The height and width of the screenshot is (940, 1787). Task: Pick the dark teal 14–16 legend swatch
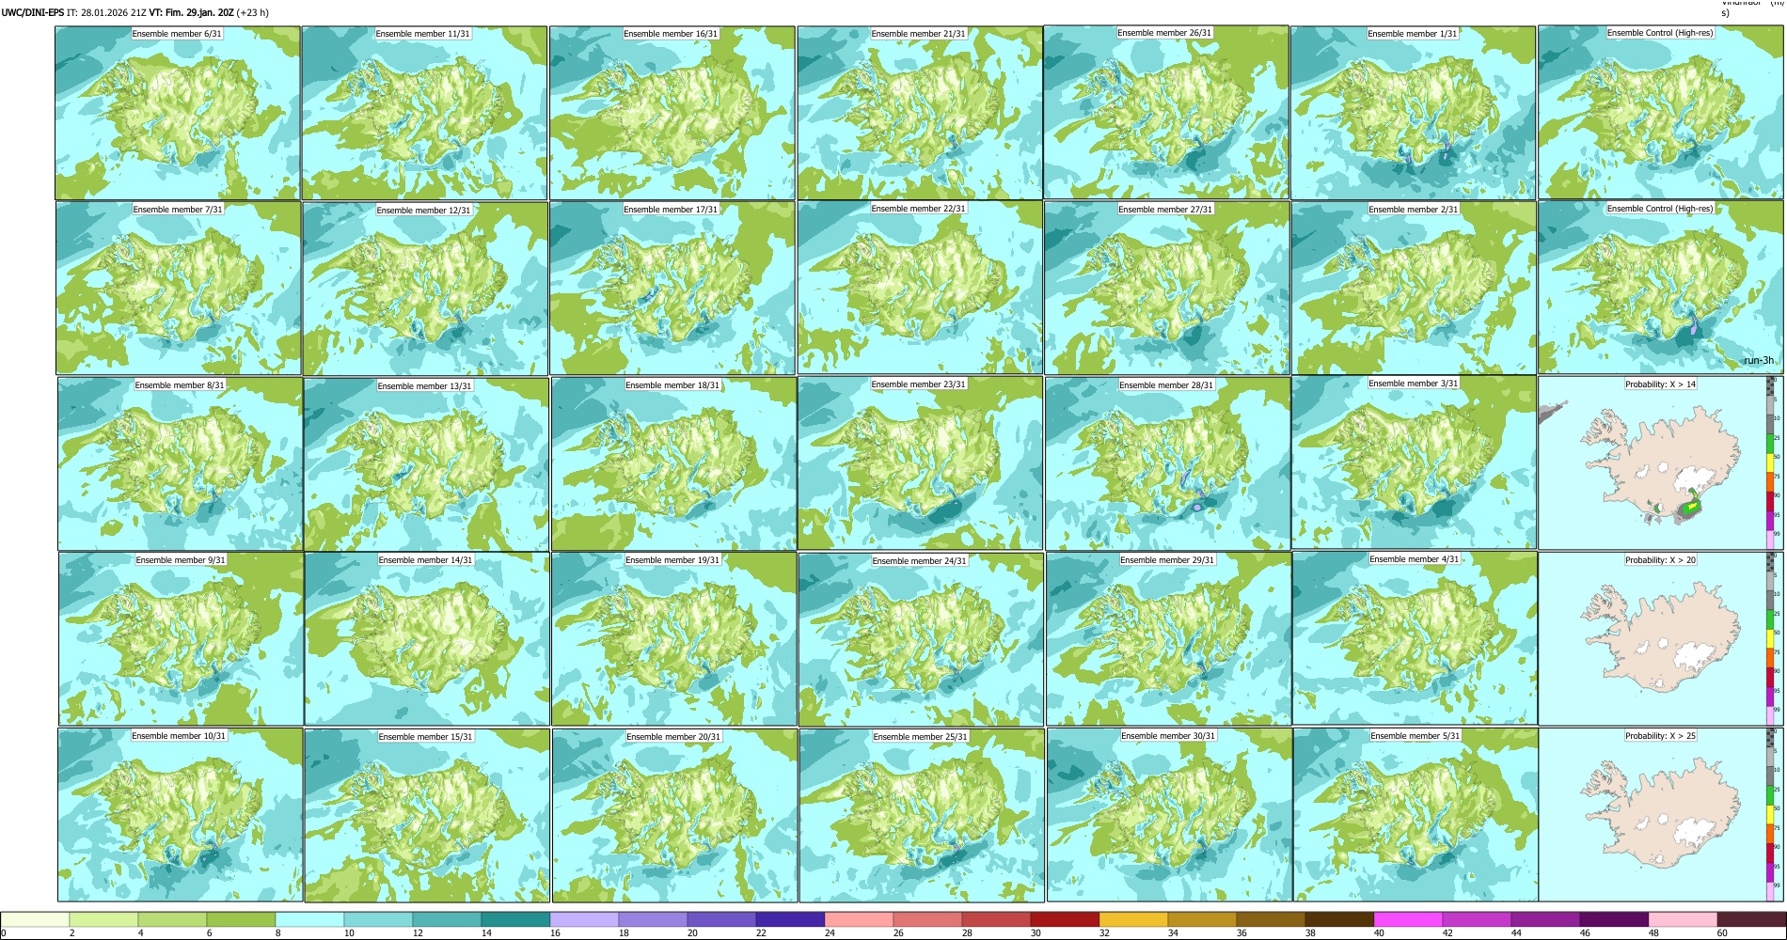click(515, 919)
